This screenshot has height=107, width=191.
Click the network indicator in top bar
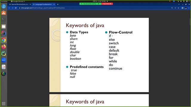[178, 1]
